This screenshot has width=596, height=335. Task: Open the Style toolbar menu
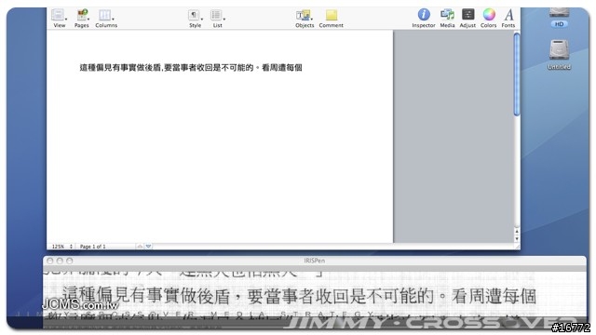[x=196, y=18]
